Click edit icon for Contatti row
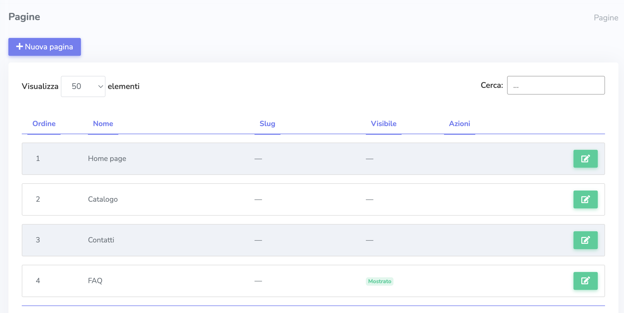 coord(585,240)
